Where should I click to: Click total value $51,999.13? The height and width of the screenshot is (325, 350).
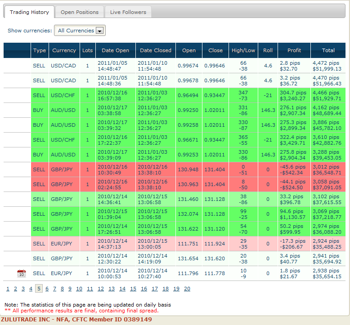(x=327, y=69)
